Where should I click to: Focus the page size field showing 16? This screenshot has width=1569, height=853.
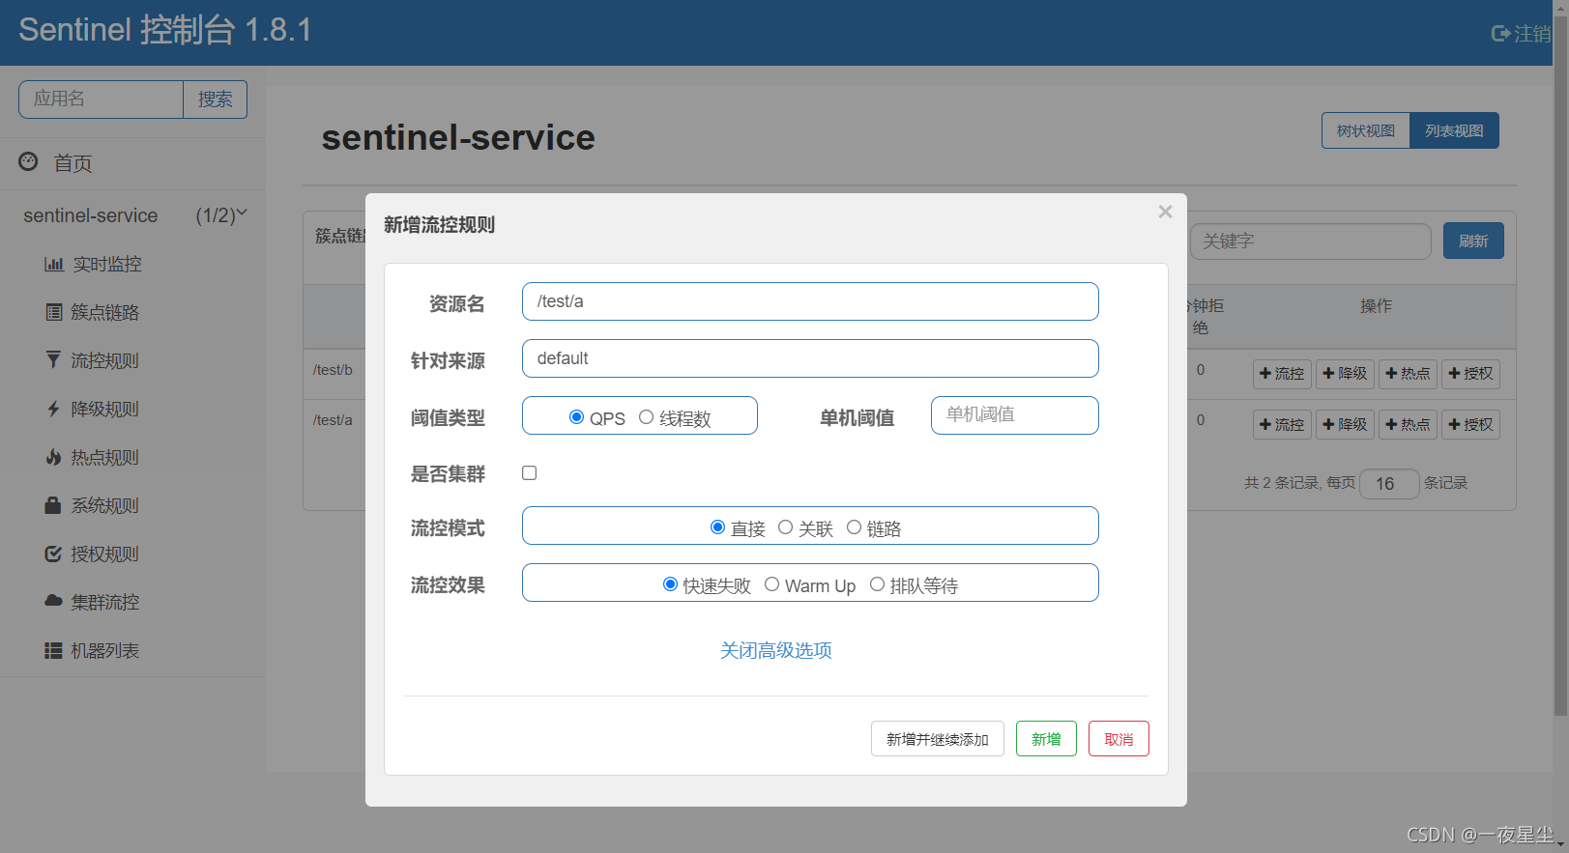pyautogui.click(x=1389, y=483)
